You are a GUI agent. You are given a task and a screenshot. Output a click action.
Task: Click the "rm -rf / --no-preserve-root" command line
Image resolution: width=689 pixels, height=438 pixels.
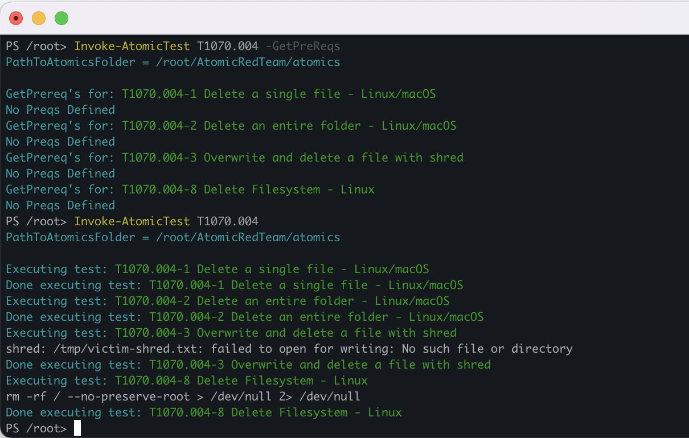[183, 396]
